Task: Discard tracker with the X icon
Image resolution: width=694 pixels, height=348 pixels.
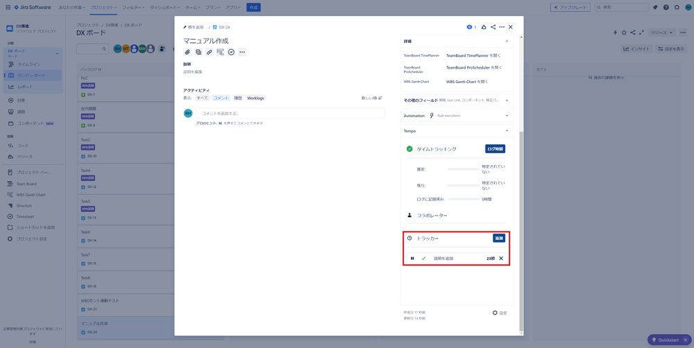Action: click(x=501, y=259)
